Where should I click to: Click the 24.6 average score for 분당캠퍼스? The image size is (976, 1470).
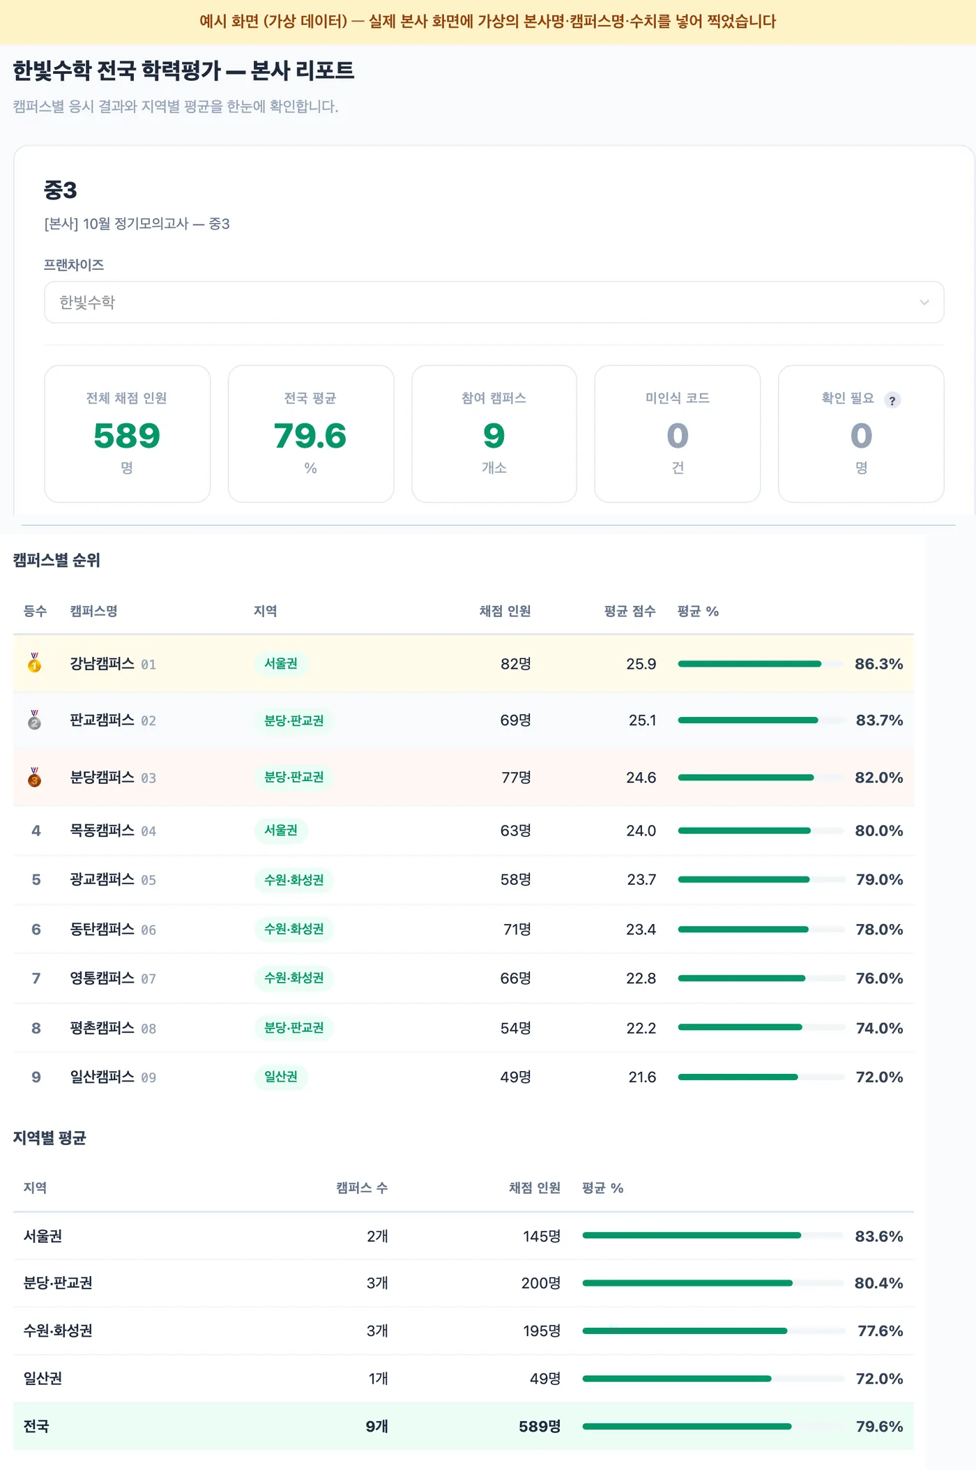(x=641, y=777)
